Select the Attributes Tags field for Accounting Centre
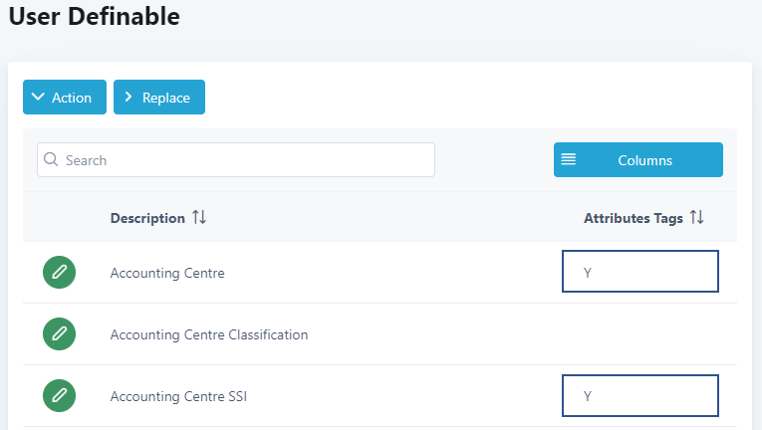The height and width of the screenshot is (430, 762). (x=639, y=272)
